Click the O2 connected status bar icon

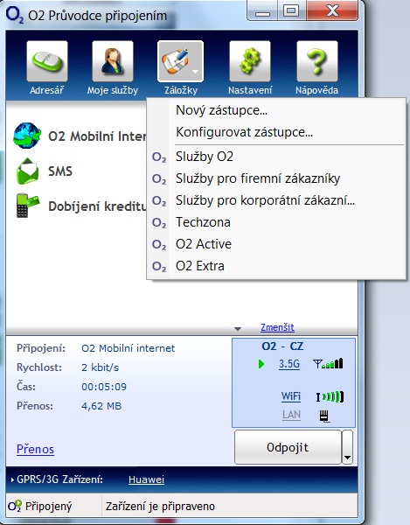click(15, 506)
